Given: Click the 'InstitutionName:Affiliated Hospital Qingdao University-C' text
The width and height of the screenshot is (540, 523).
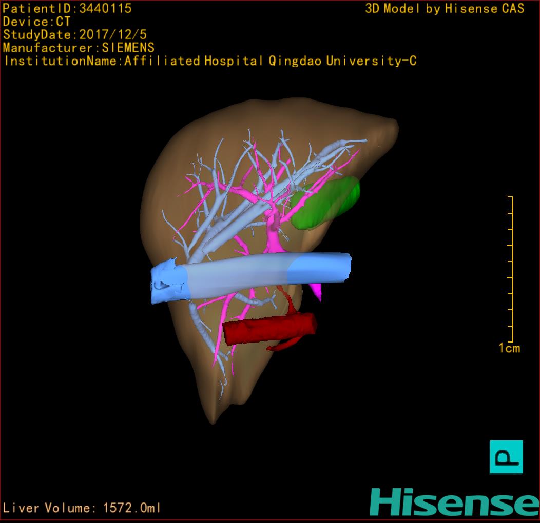Looking at the screenshot, I should 210,61.
